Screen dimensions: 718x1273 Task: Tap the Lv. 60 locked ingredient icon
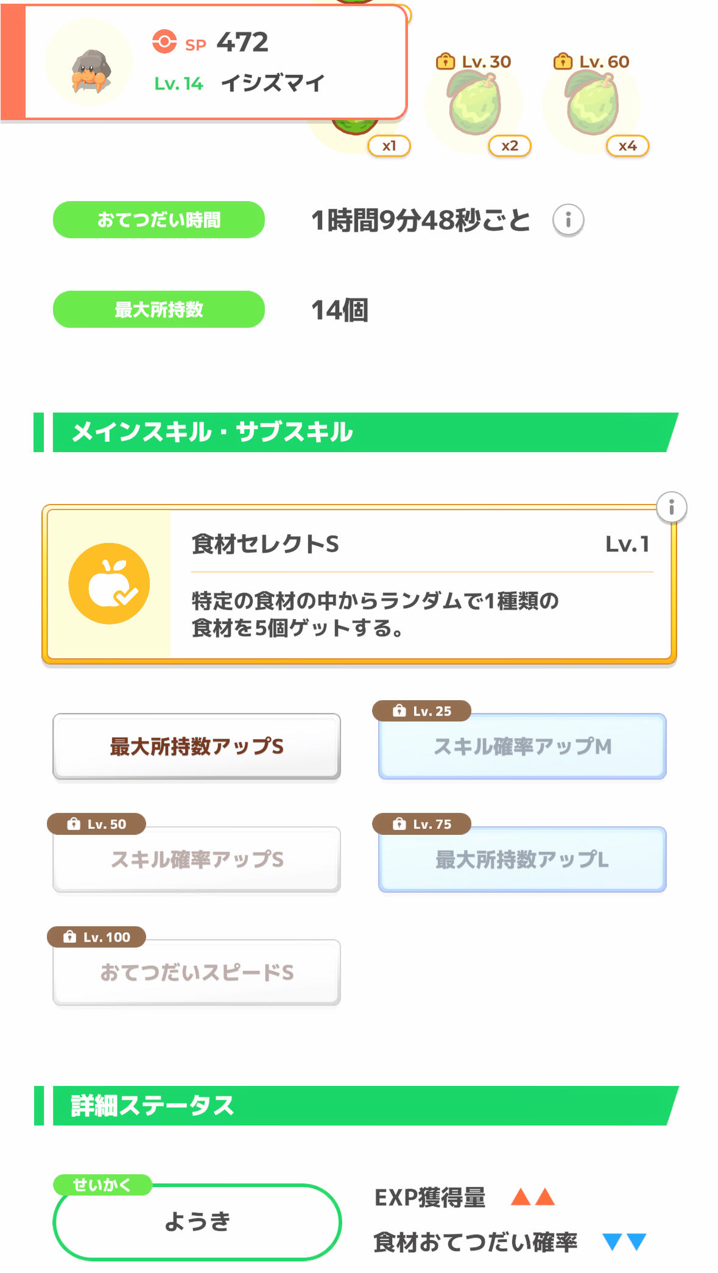593,104
